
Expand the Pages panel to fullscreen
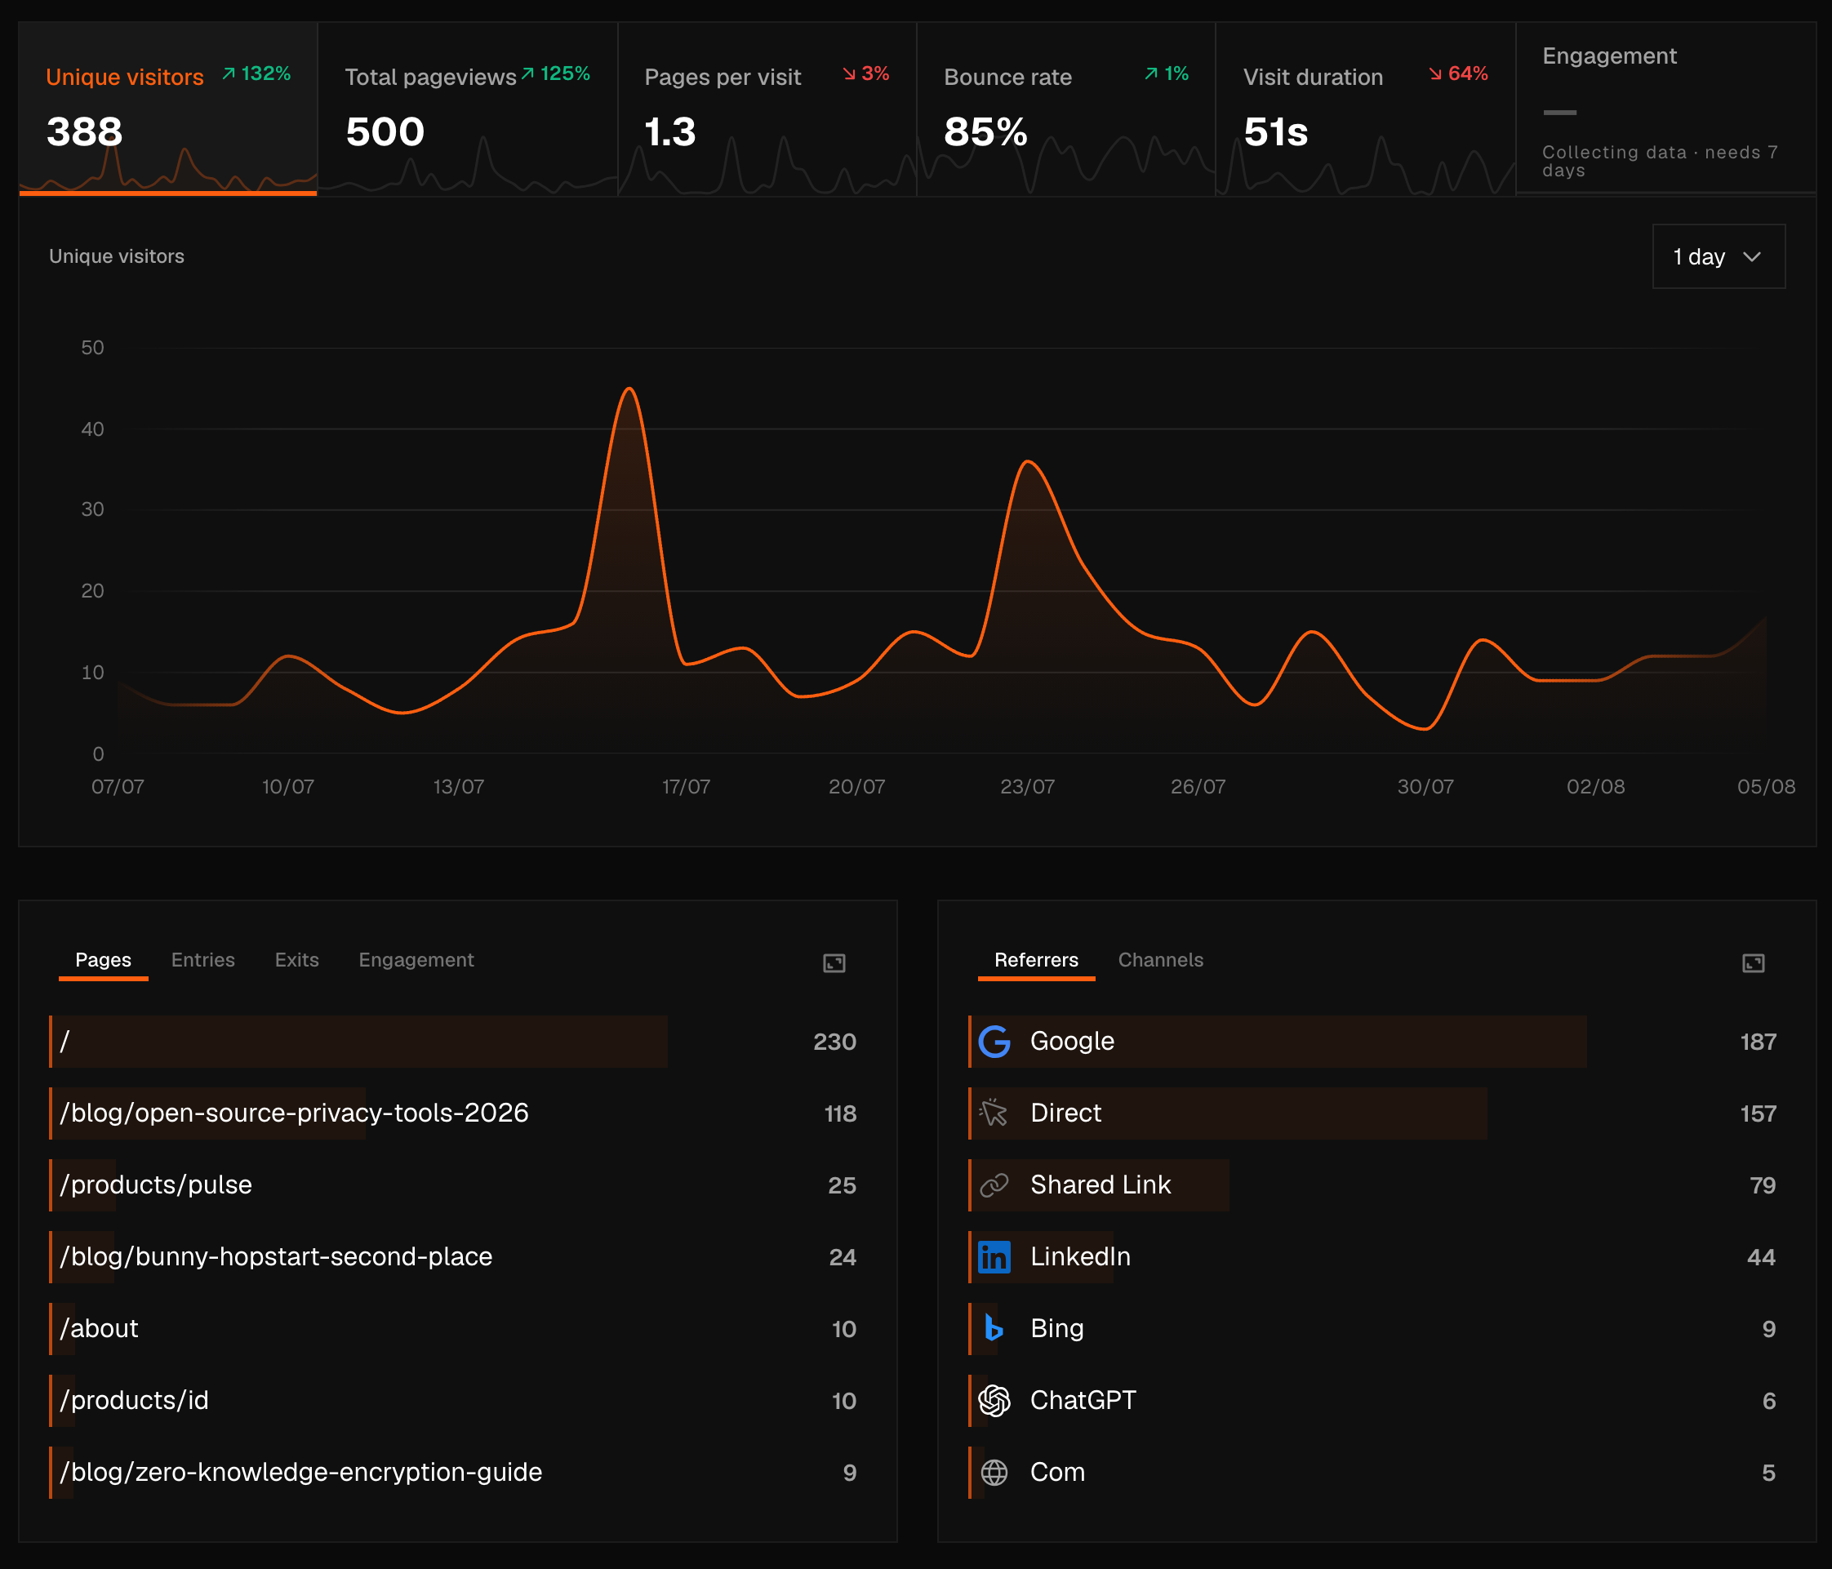(834, 962)
